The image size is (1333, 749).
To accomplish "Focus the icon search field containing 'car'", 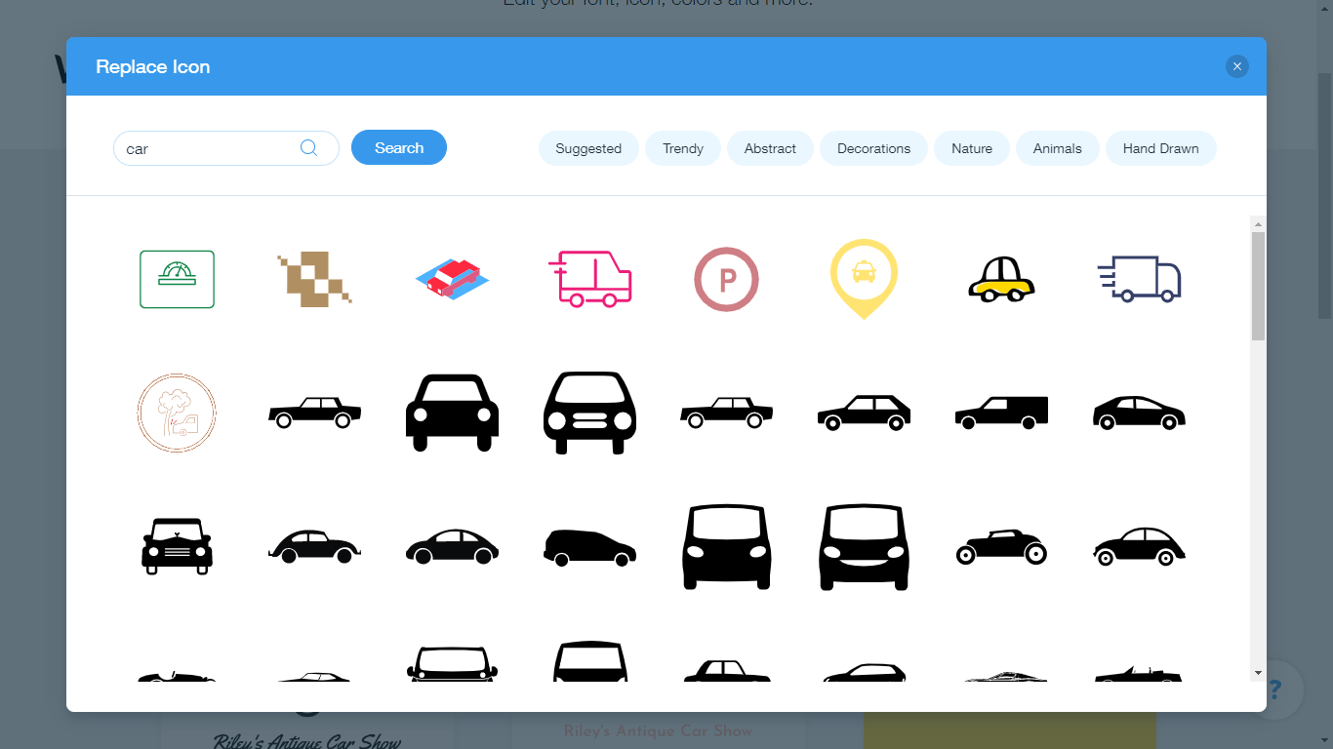I will point(226,148).
